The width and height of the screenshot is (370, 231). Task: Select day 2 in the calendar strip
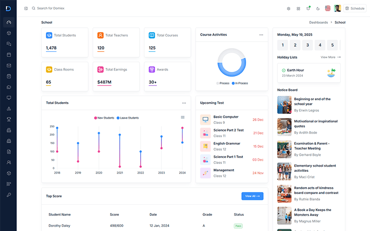[x=295, y=45]
